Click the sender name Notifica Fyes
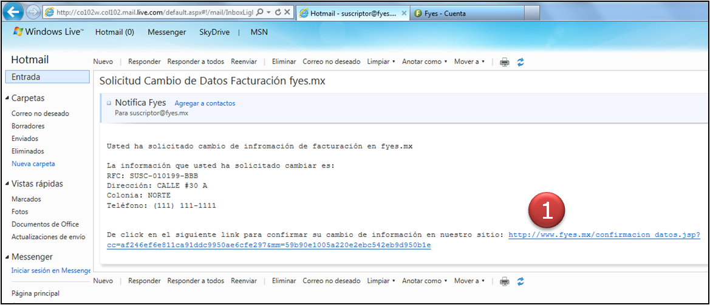Image resolution: width=710 pixels, height=305 pixels. click(140, 103)
